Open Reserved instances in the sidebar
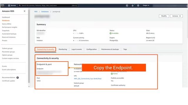This screenshot has width=188, height=105. click(9, 37)
